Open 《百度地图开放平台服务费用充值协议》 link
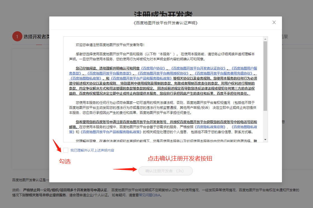 (223, 73)
